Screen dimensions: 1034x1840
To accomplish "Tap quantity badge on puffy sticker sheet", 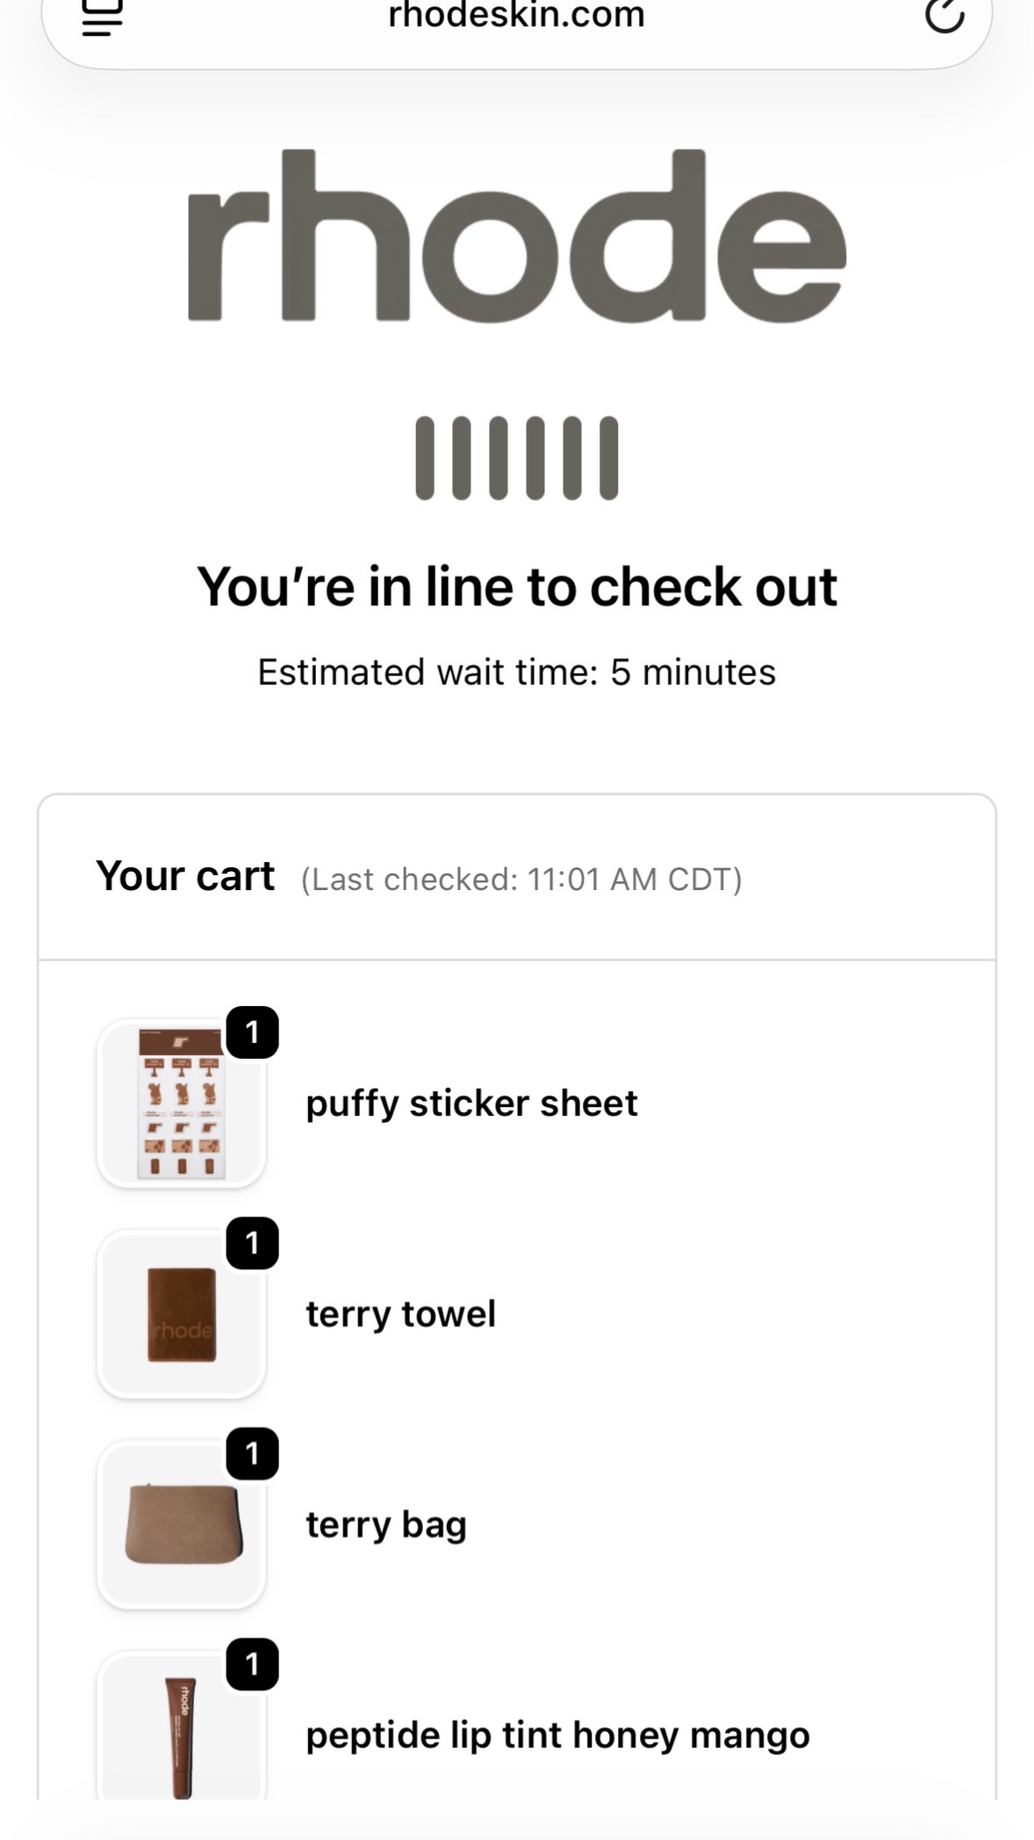I will [253, 1032].
